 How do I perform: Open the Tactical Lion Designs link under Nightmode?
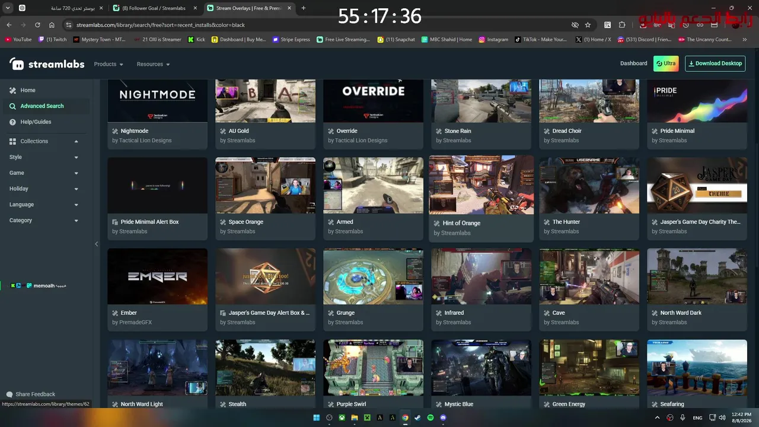pos(145,141)
